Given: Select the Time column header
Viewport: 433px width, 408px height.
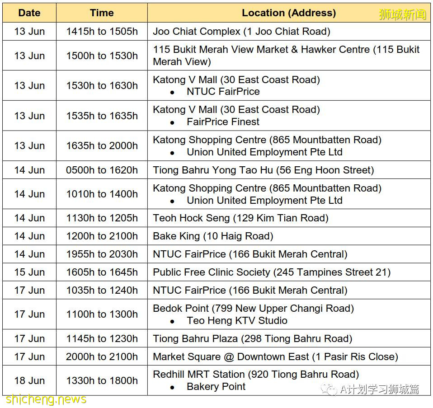Looking at the screenshot, I should click(102, 13).
